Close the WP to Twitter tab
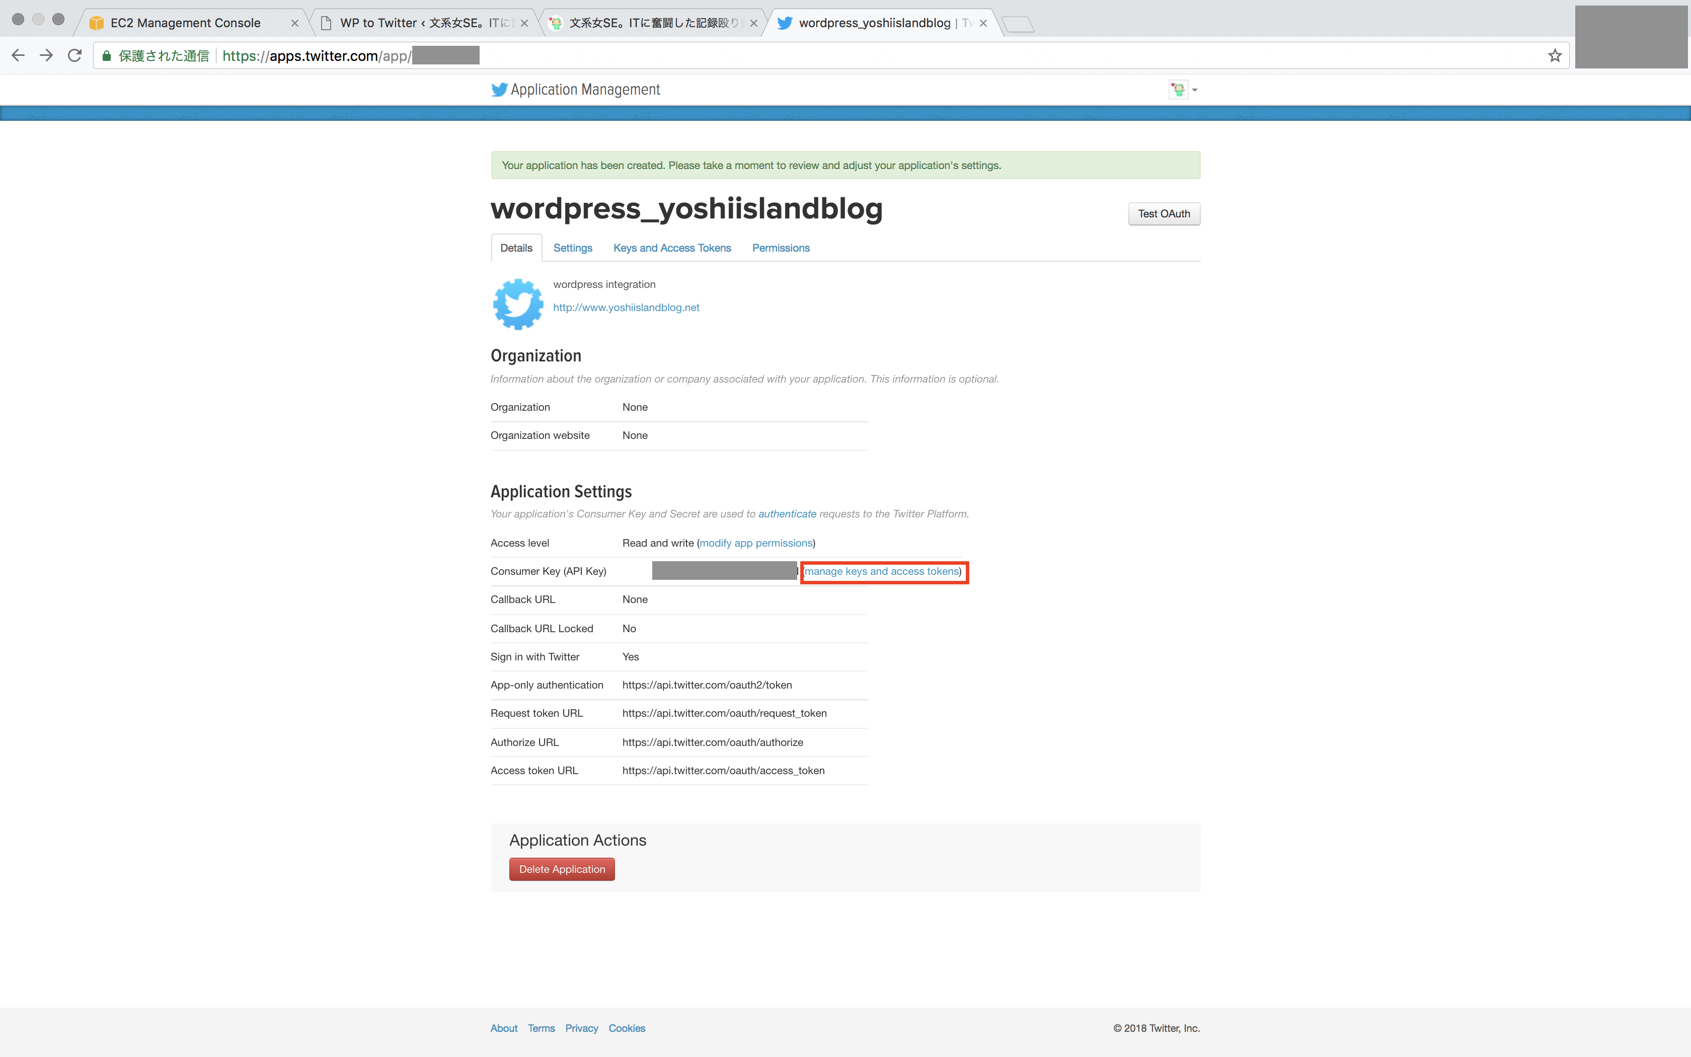Image resolution: width=1691 pixels, height=1057 pixels. [524, 23]
